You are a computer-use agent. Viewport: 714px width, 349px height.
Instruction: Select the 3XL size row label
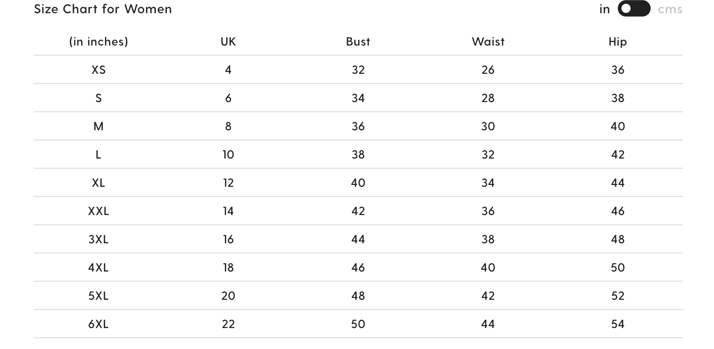(x=98, y=239)
